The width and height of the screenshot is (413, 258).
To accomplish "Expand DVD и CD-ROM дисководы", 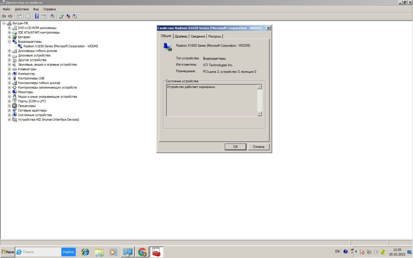I will (x=9, y=28).
